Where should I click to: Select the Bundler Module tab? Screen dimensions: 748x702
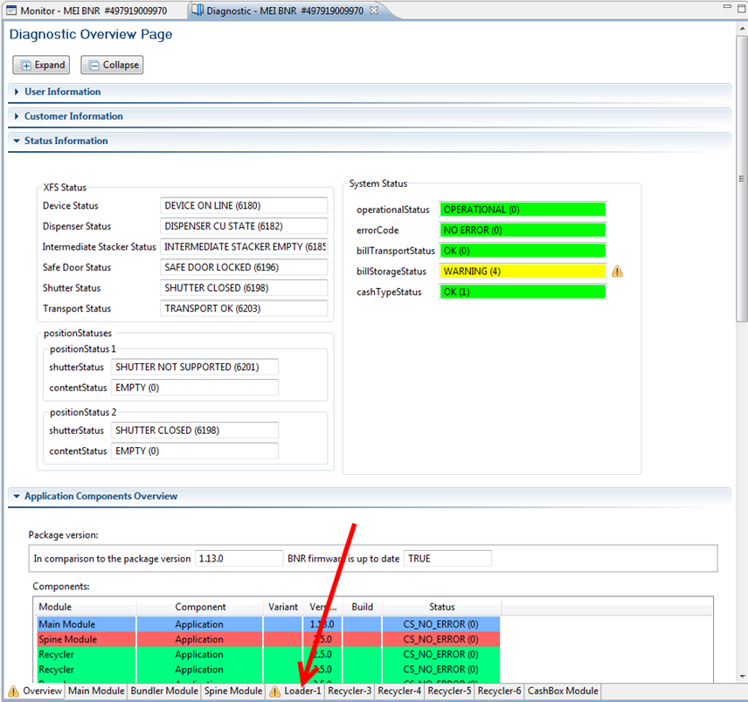tap(164, 691)
